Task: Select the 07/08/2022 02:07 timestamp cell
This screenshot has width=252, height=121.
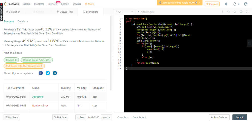Action: [16, 97]
